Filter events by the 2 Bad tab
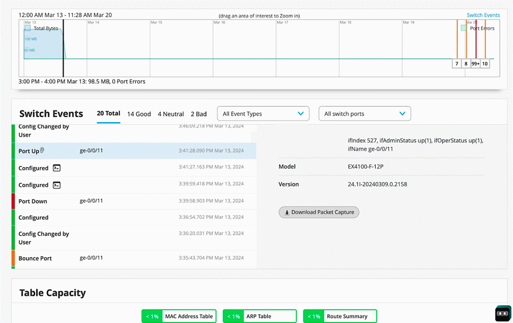This screenshot has width=513, height=323. [x=199, y=114]
